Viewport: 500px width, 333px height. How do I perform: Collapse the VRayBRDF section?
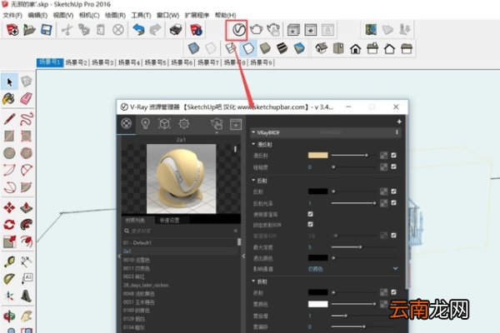pos(253,132)
